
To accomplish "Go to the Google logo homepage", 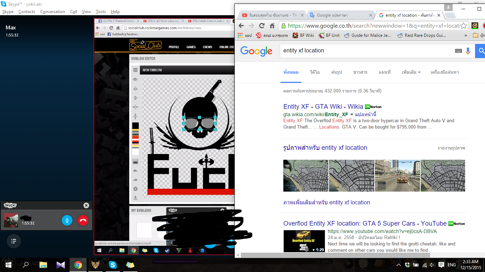I will 256,51.
